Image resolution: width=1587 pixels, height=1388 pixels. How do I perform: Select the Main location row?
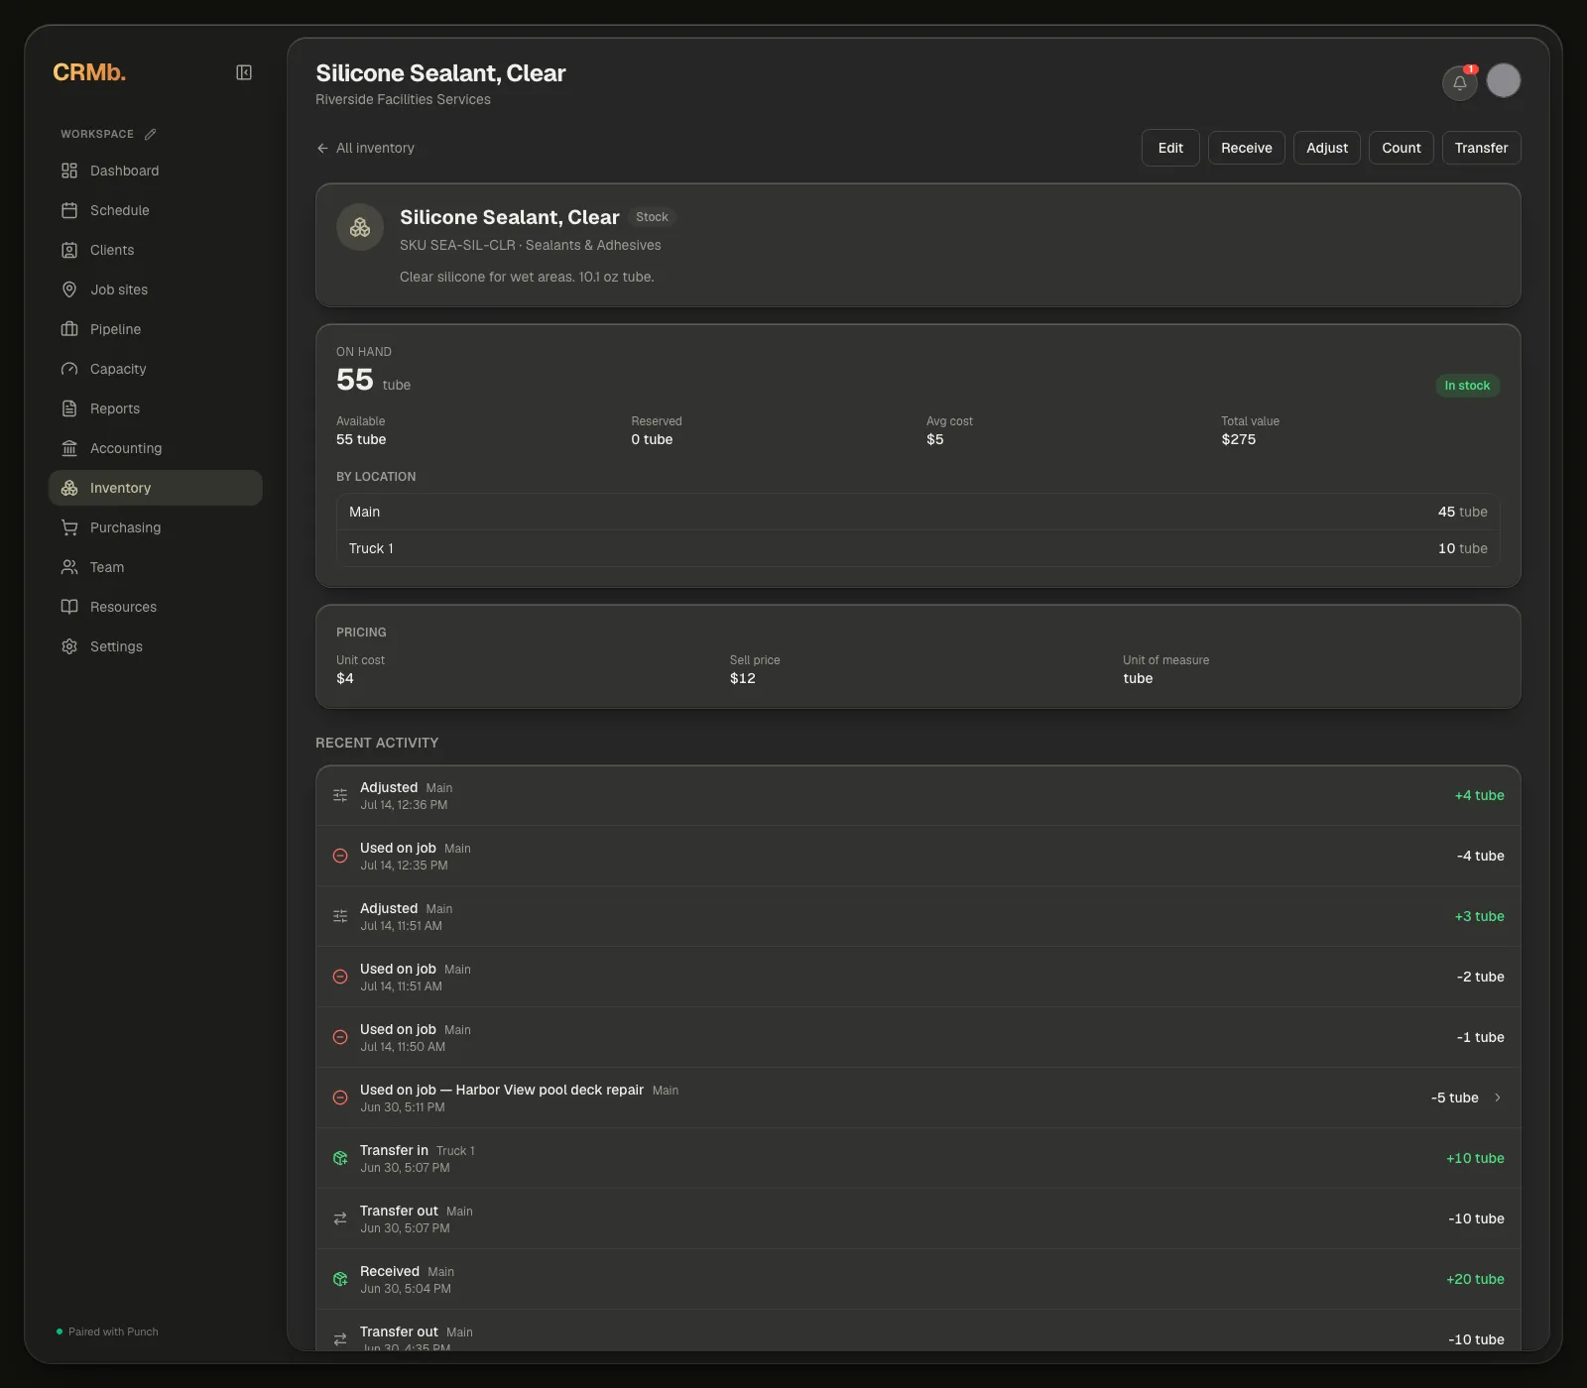tap(918, 512)
